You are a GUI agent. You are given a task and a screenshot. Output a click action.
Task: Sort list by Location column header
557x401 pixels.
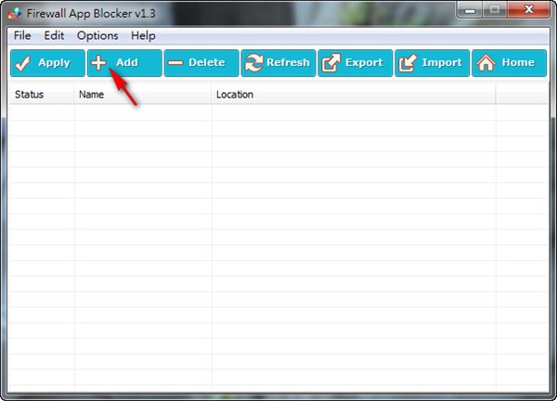pyautogui.click(x=353, y=95)
